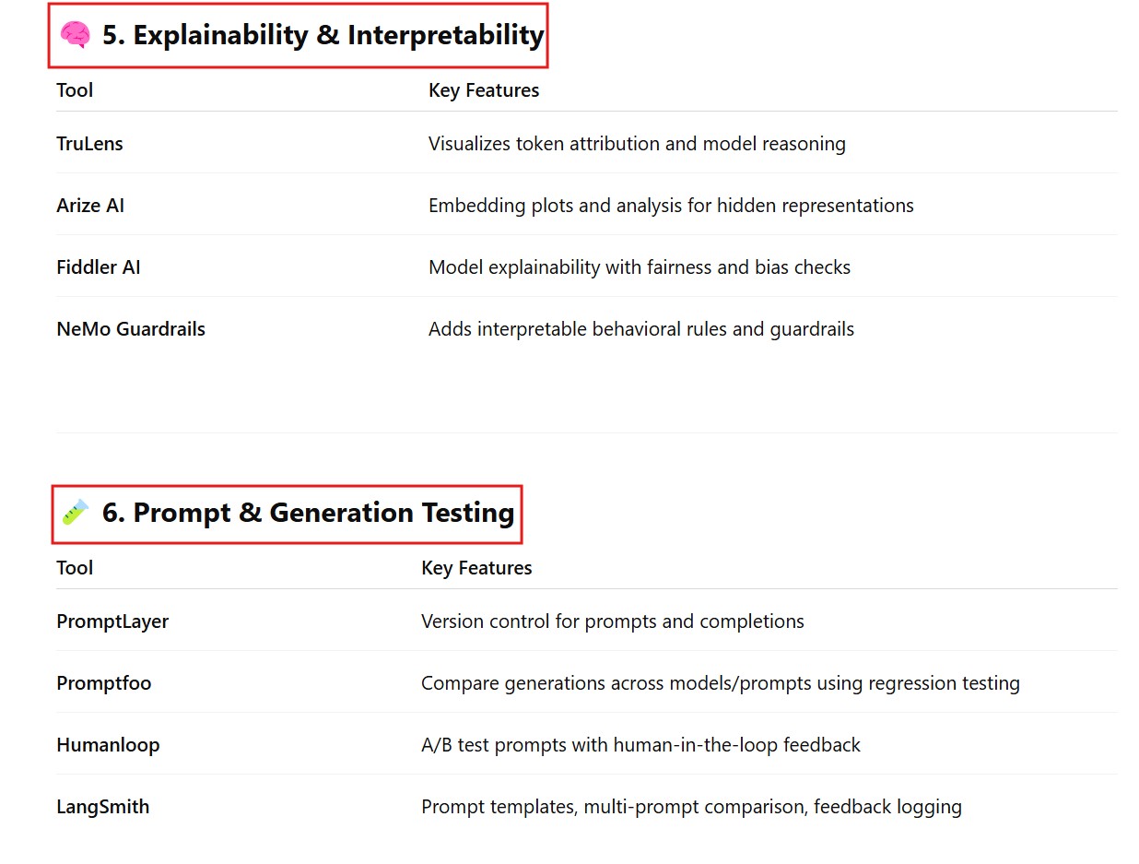The height and width of the screenshot is (864, 1139).
Task: Click the NeMo Guardrails tool name
Action: click(x=131, y=329)
